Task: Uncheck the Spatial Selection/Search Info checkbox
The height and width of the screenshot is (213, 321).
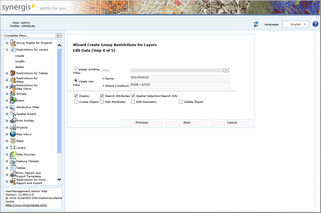Action: click(133, 96)
